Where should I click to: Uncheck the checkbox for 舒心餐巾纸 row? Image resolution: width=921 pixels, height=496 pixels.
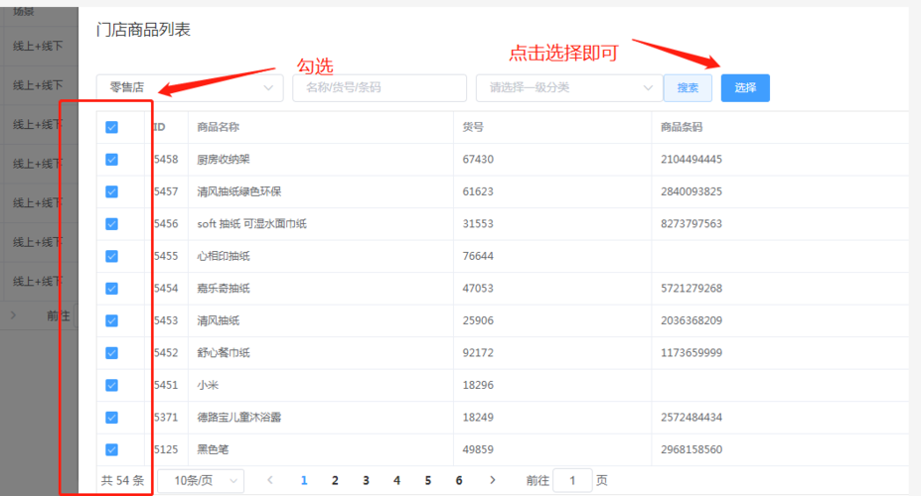[111, 353]
